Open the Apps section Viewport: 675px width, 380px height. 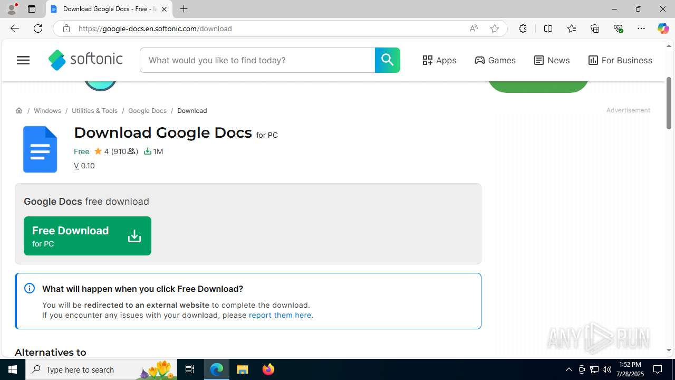[439, 60]
